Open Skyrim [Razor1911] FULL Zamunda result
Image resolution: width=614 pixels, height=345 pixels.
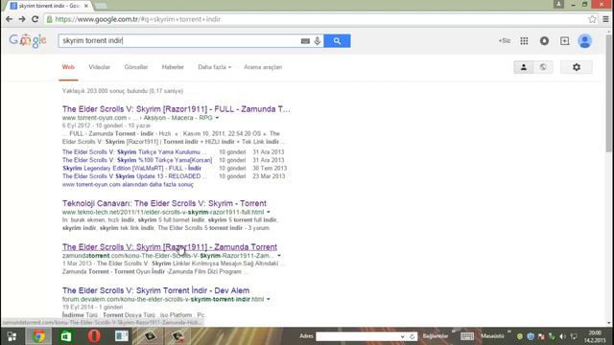click(x=177, y=109)
